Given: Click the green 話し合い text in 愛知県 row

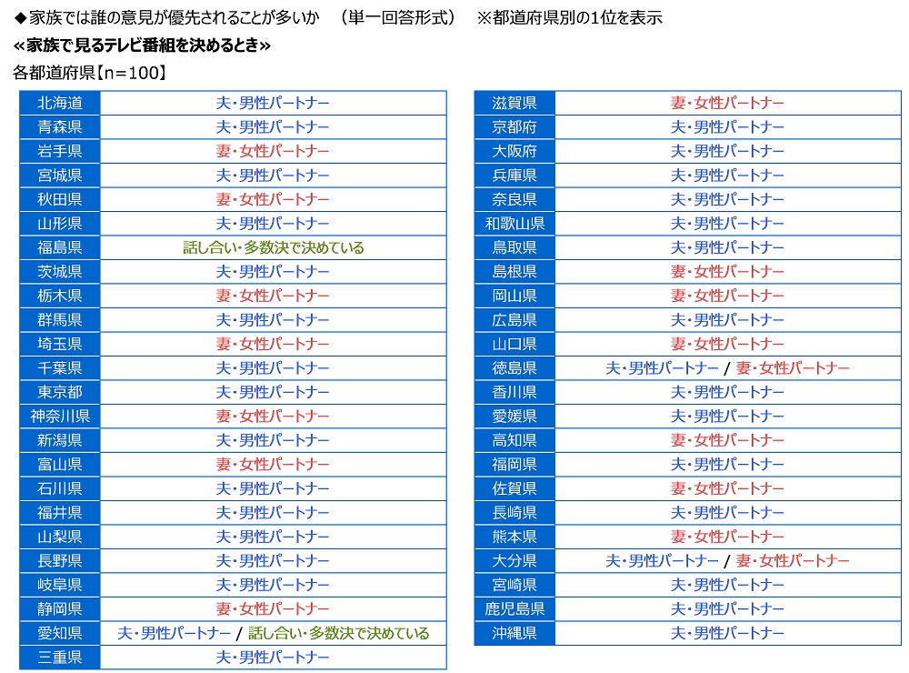Looking at the screenshot, I should 338,633.
